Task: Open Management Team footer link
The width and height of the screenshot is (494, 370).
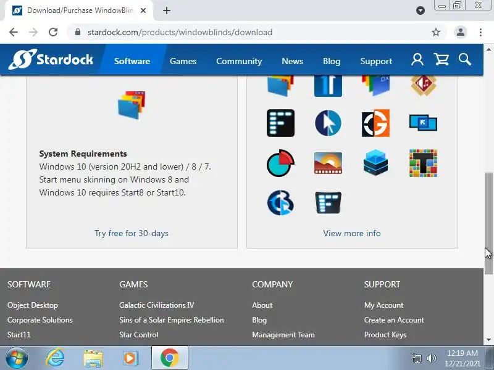Action: coord(283,335)
